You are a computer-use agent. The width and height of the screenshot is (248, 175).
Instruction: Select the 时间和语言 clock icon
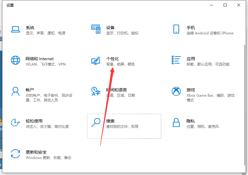96,91
